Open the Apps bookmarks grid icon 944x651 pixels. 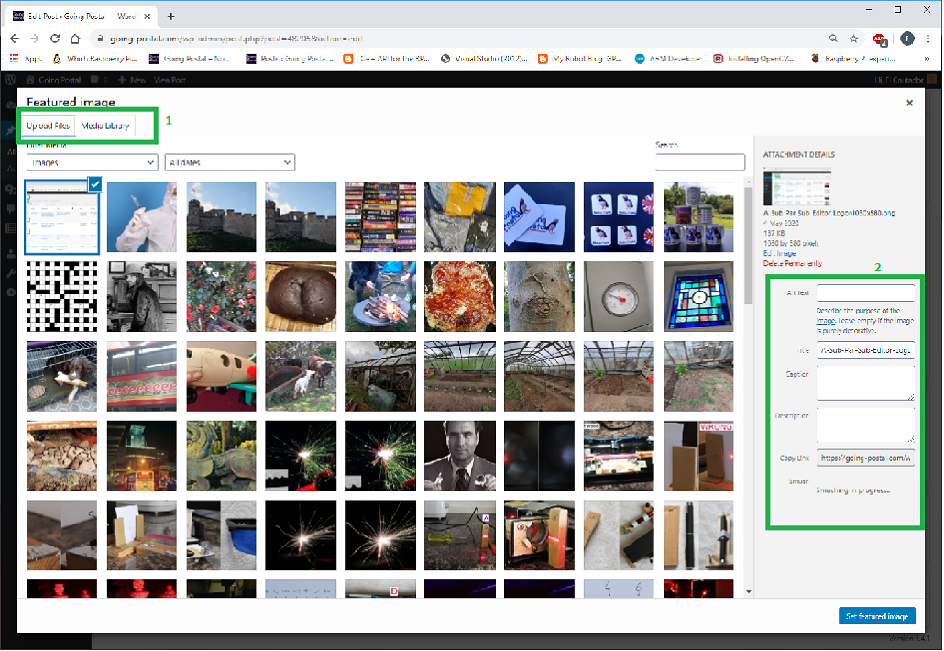click(16, 59)
